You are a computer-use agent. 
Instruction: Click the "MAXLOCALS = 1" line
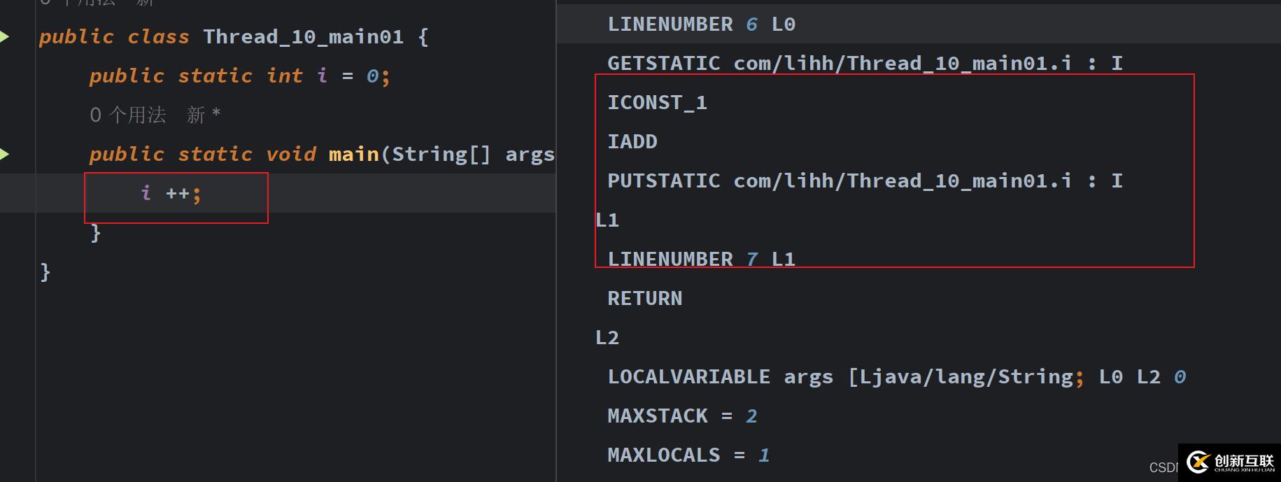[688, 455]
